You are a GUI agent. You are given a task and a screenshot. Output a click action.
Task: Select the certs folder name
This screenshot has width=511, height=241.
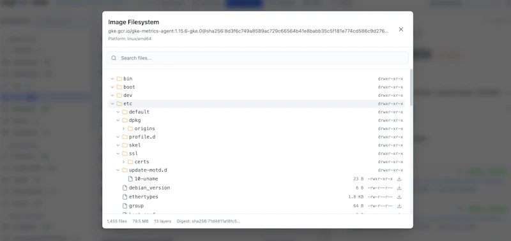coord(142,162)
